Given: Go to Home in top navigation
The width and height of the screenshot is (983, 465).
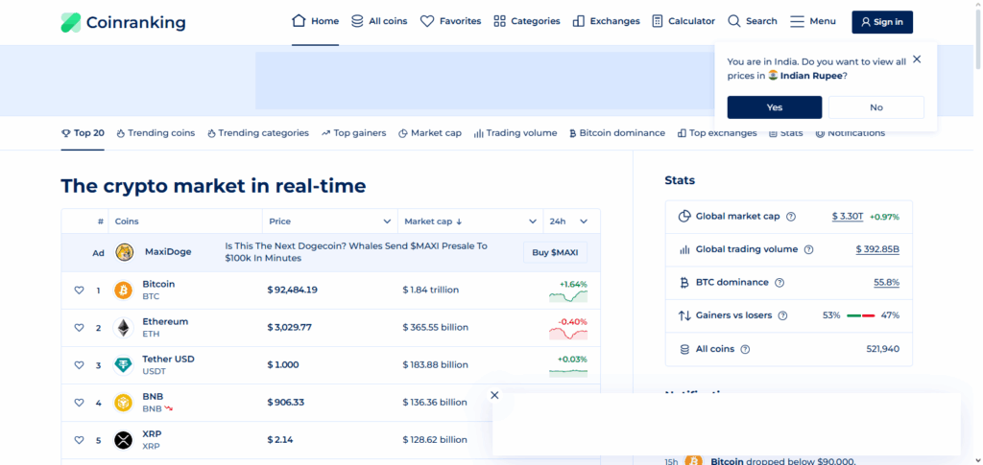Looking at the screenshot, I should point(315,21).
